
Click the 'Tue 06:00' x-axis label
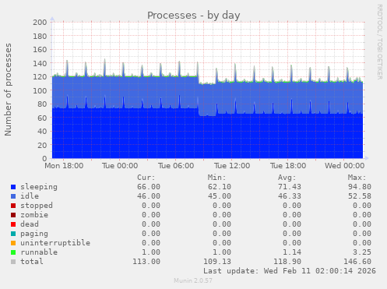point(176,166)
